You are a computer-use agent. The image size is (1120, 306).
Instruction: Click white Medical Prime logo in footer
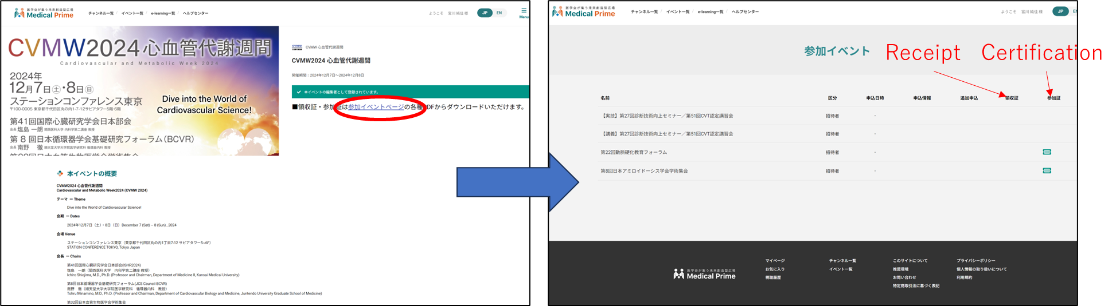click(x=704, y=274)
